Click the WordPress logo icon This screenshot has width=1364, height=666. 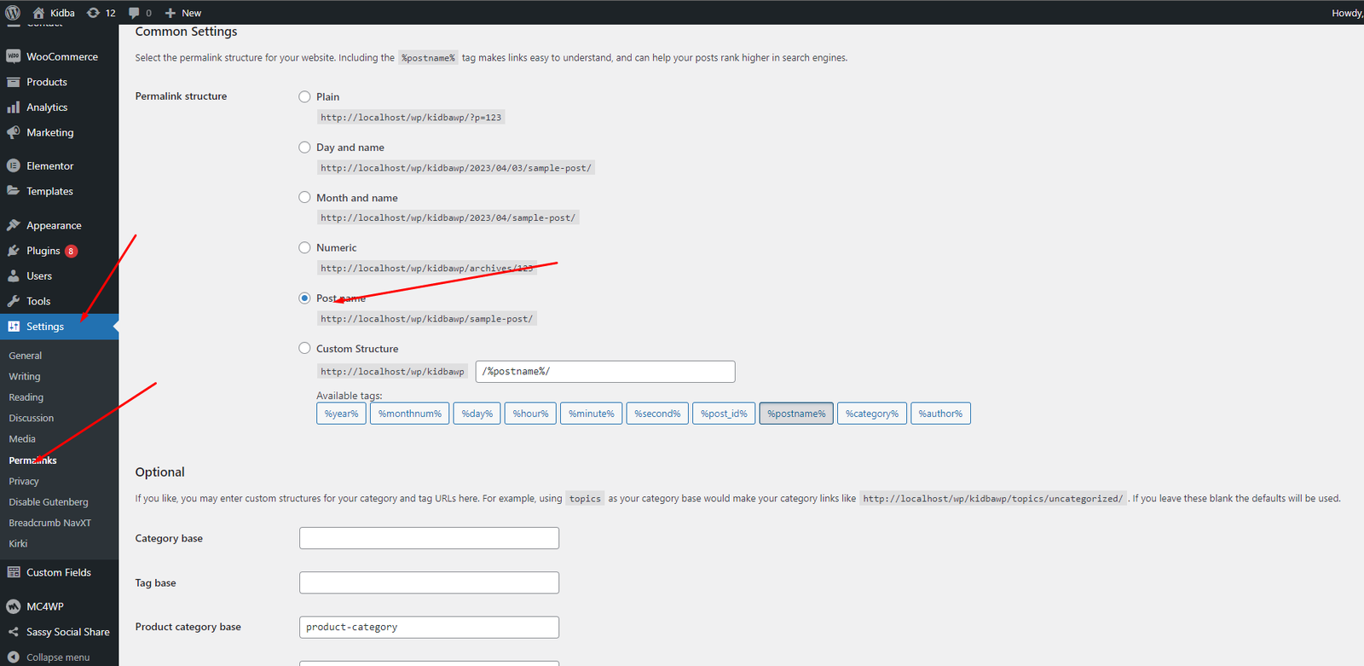pos(13,13)
